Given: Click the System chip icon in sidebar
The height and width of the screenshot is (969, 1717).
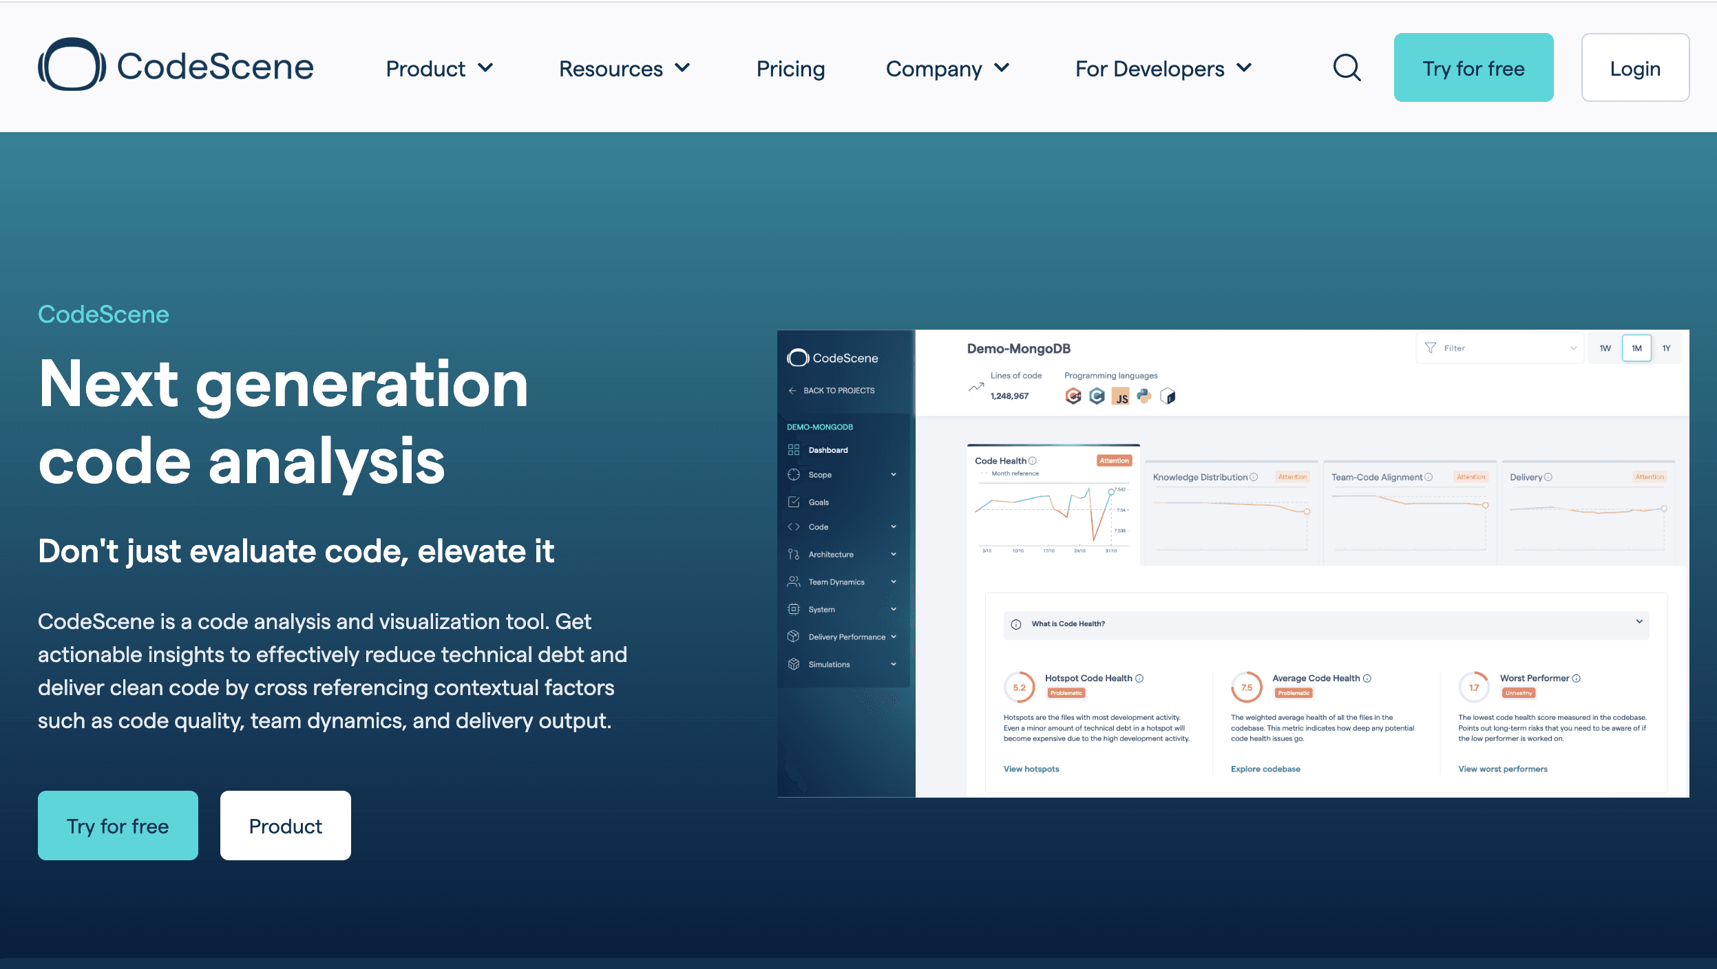Looking at the screenshot, I should 794,610.
